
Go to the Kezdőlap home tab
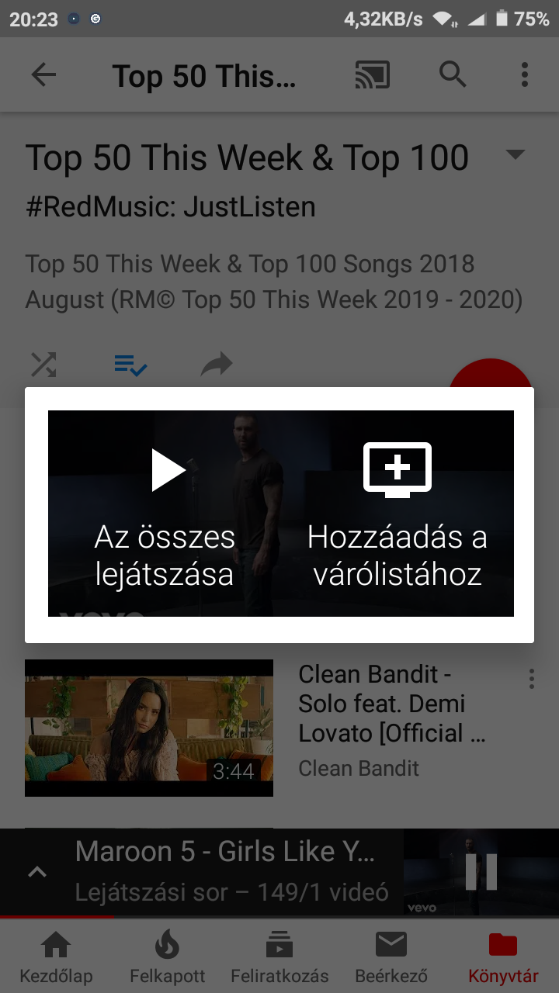tap(56, 958)
